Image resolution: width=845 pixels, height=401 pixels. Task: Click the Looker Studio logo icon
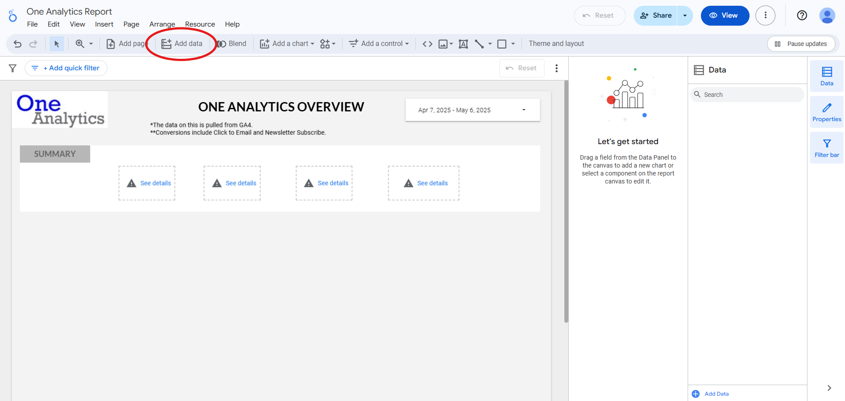pos(13,15)
